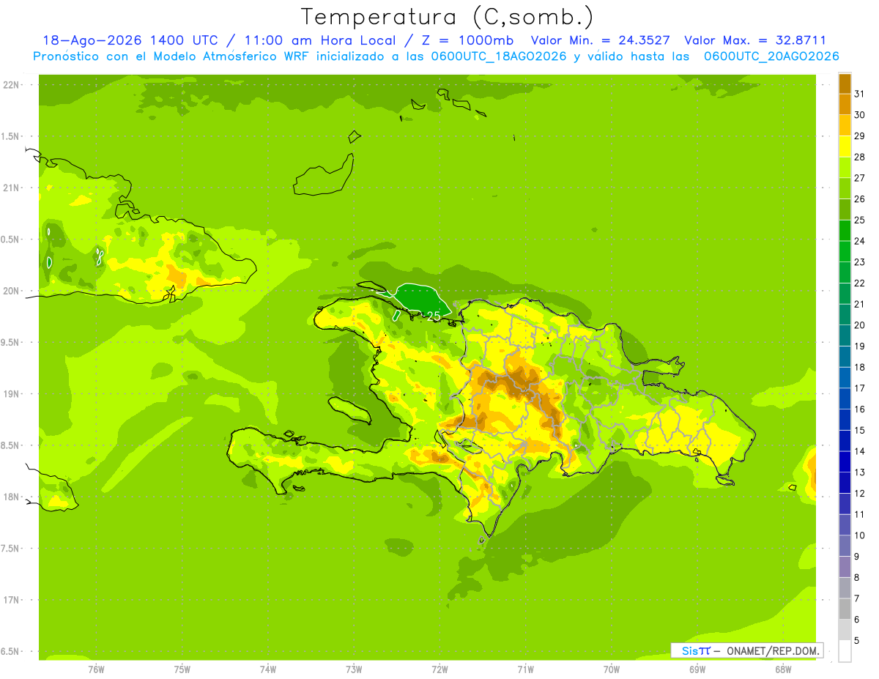Click the "17N" latitude axis label

click(12, 600)
